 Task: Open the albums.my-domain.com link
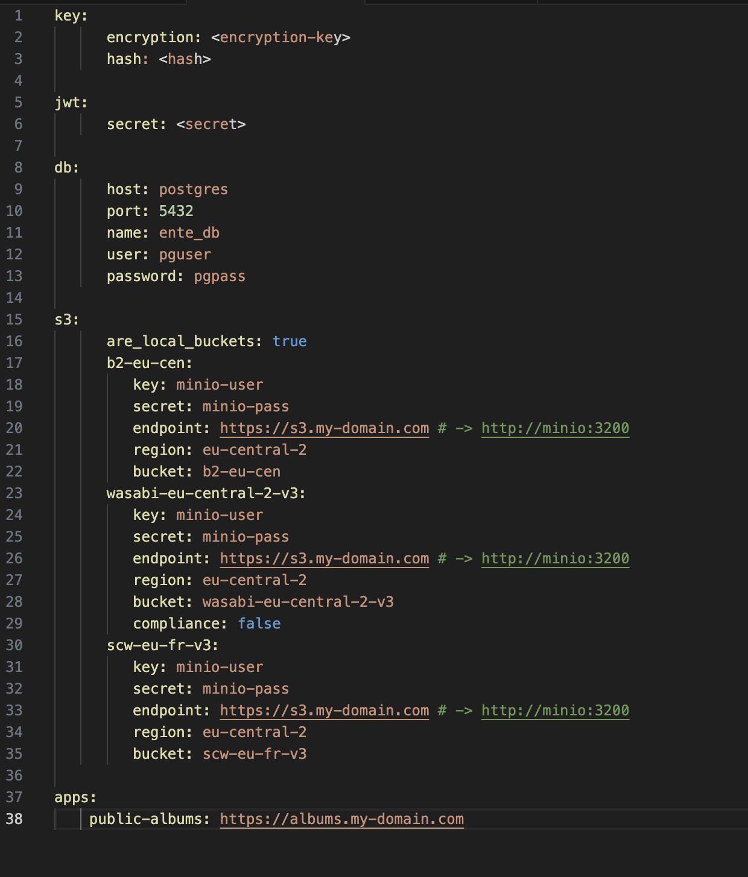tap(341, 819)
